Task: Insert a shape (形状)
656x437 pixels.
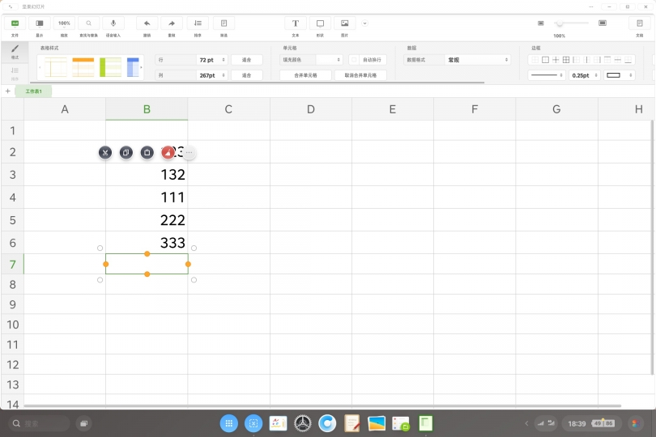Action: (320, 23)
